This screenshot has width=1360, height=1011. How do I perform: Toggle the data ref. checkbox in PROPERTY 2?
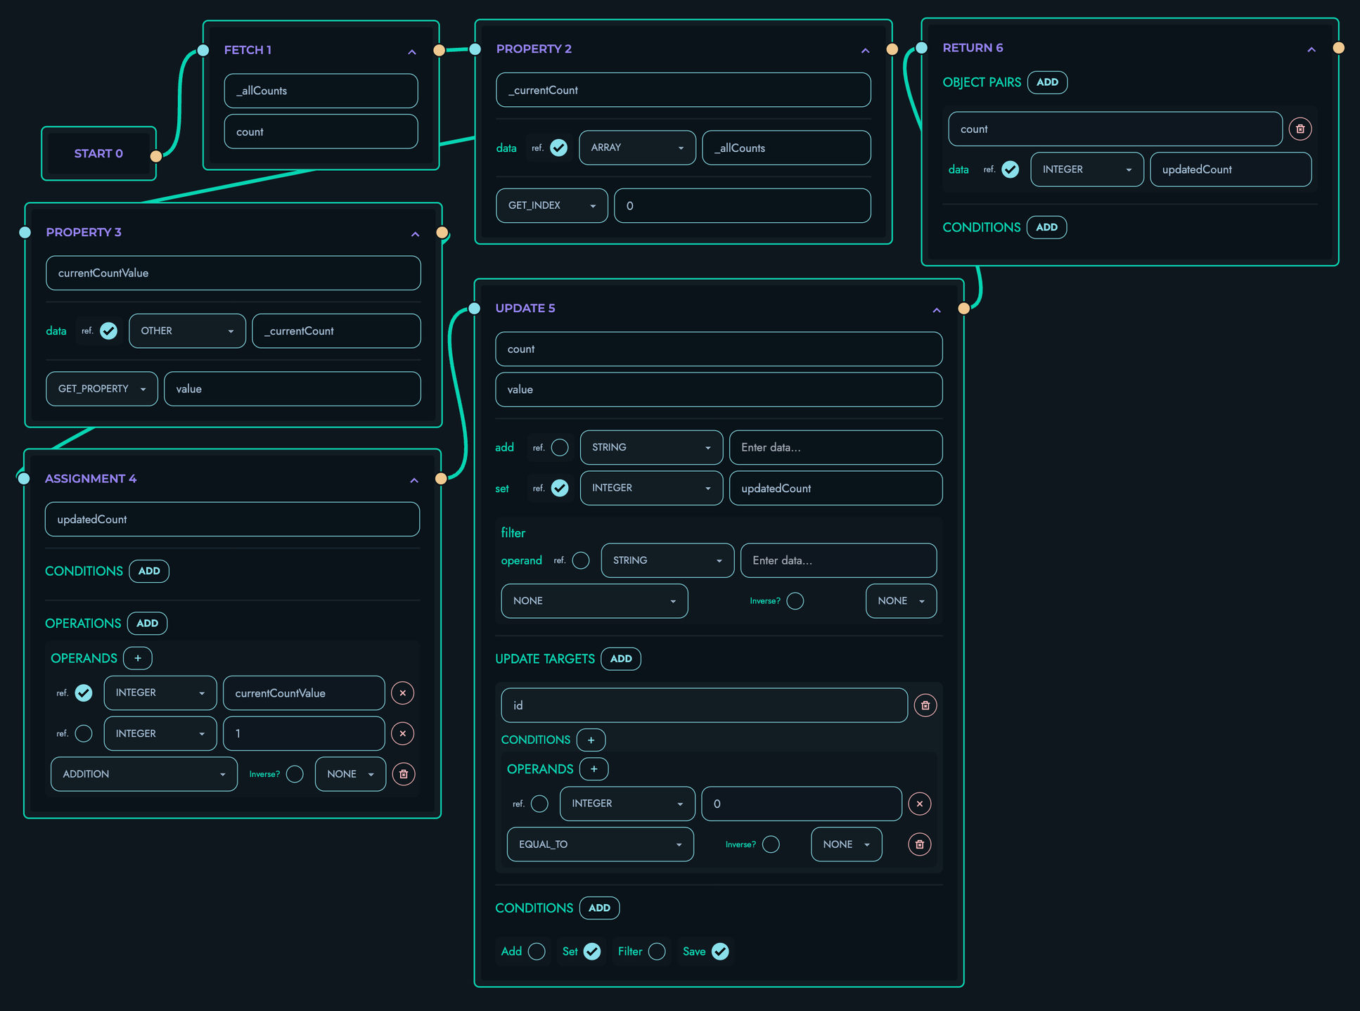point(559,148)
